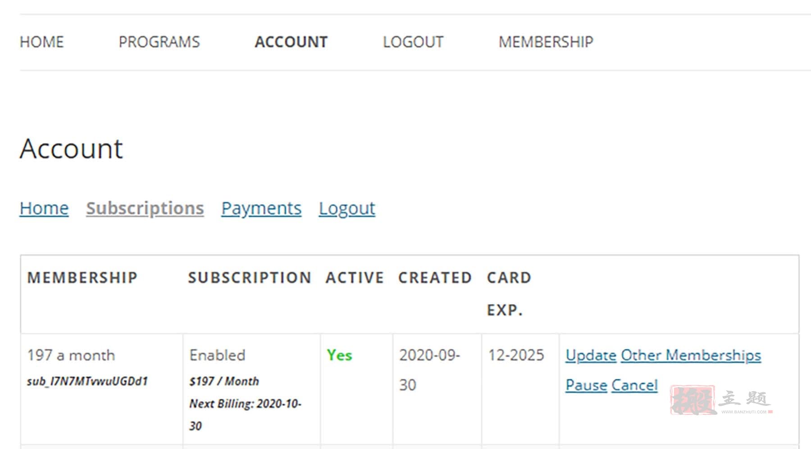Open the Subscriptions account tab link
The image size is (811, 449).
coord(145,208)
